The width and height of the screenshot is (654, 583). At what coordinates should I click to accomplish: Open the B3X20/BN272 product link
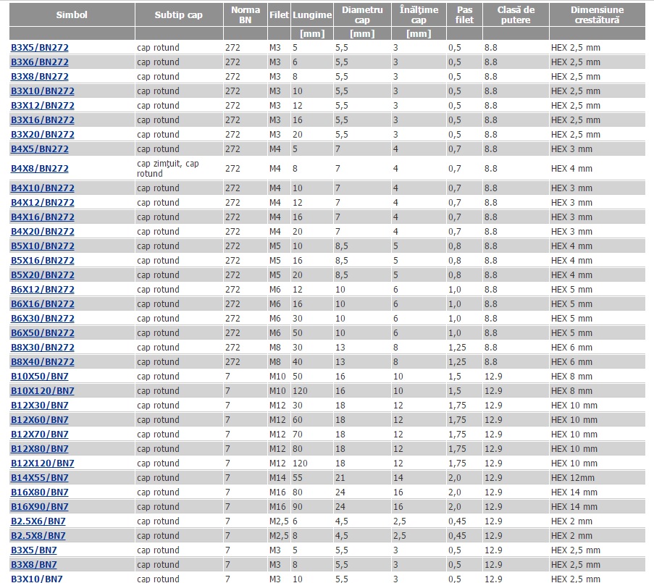[43, 135]
